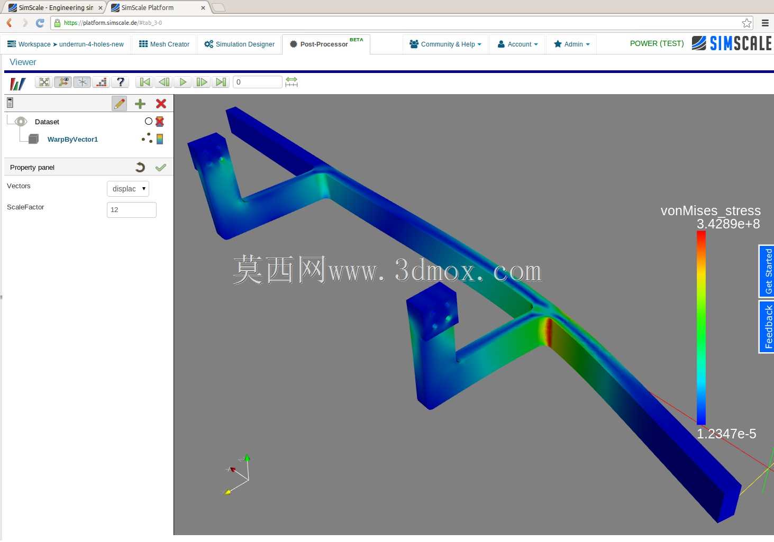
Task: Click WarpByVector1 points representation icon
Action: pyautogui.click(x=147, y=139)
